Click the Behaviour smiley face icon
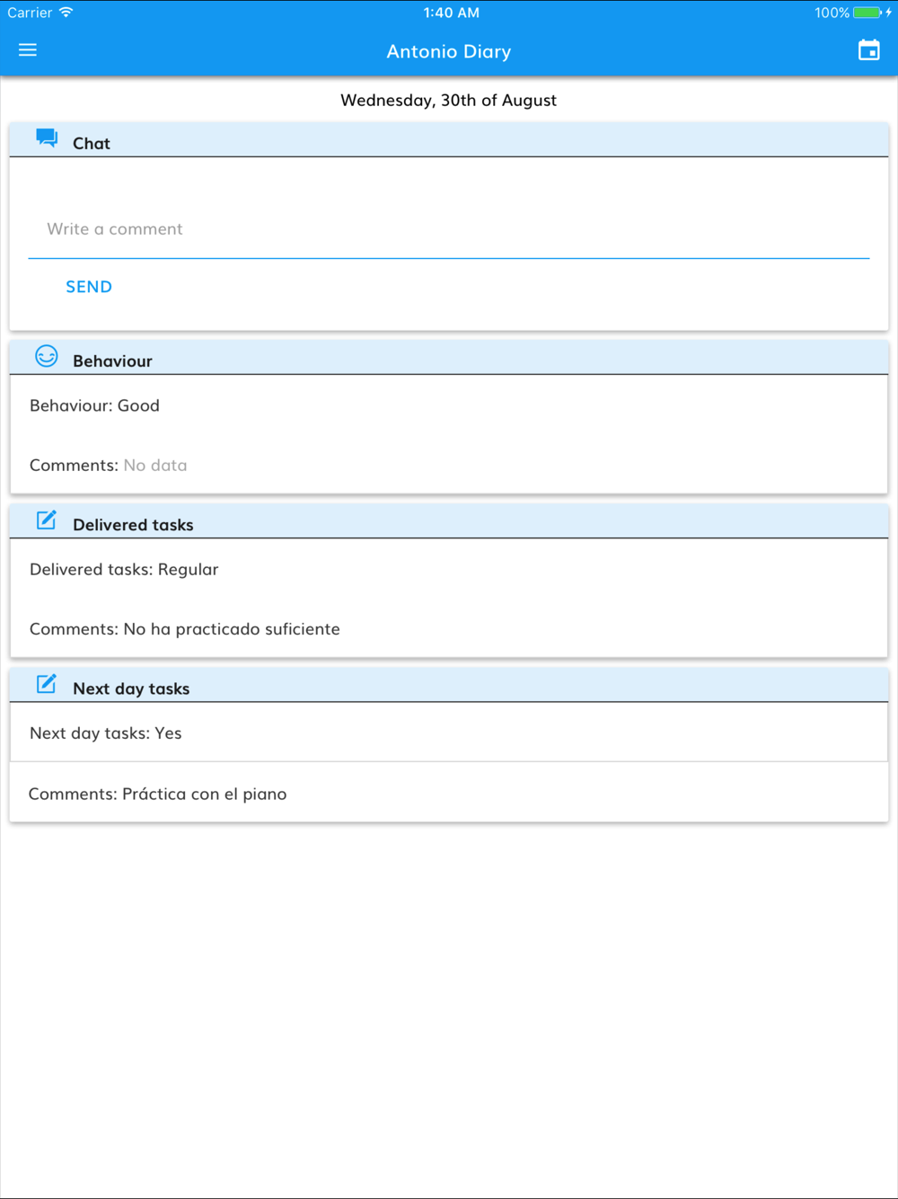This screenshot has height=1199, width=898. click(47, 357)
